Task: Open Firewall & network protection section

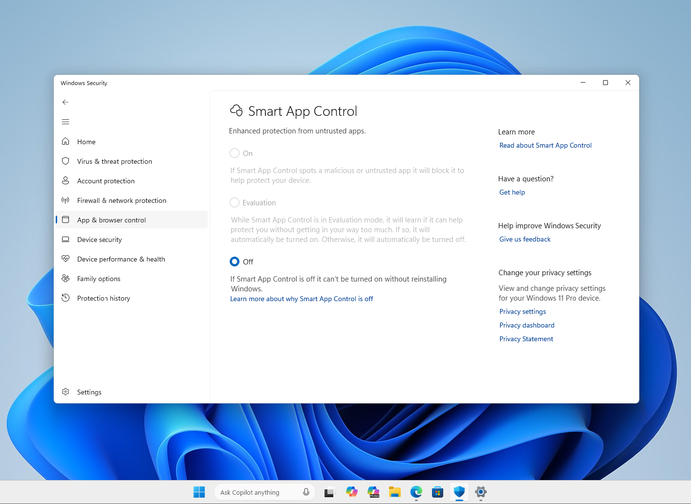Action: point(121,200)
